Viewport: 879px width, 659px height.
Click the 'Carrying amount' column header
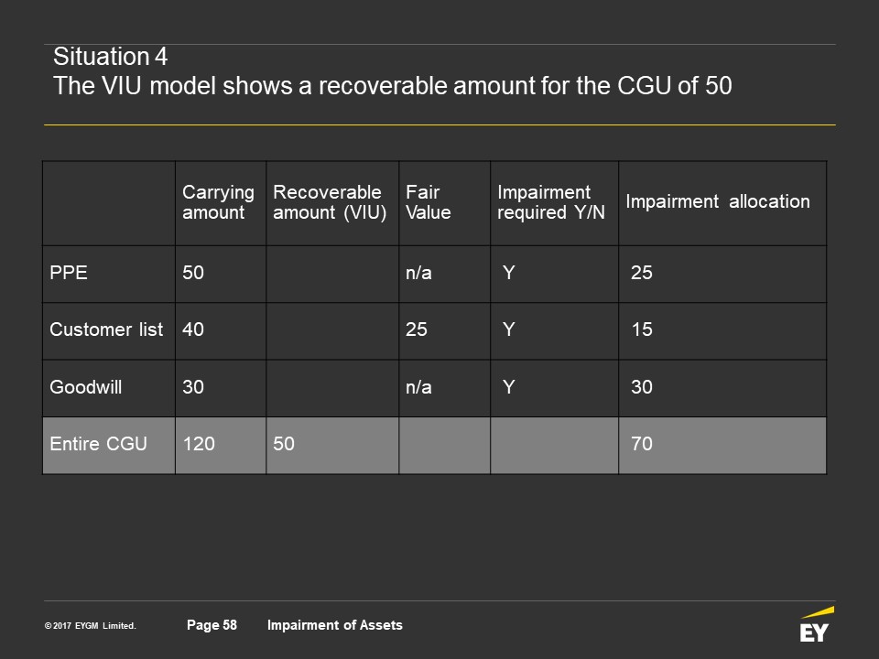pyautogui.click(x=218, y=202)
